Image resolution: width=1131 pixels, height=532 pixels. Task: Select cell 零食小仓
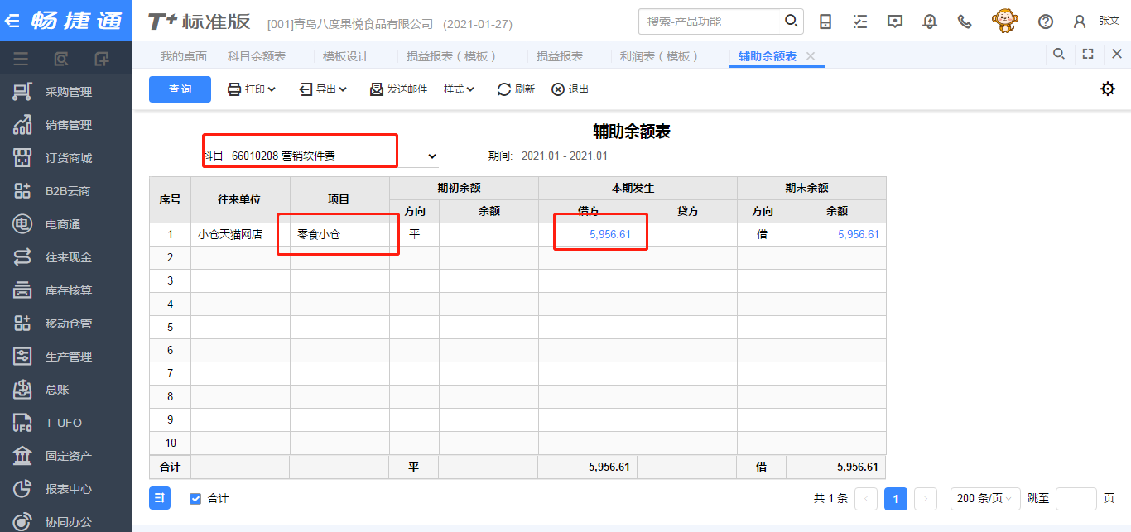coord(340,234)
